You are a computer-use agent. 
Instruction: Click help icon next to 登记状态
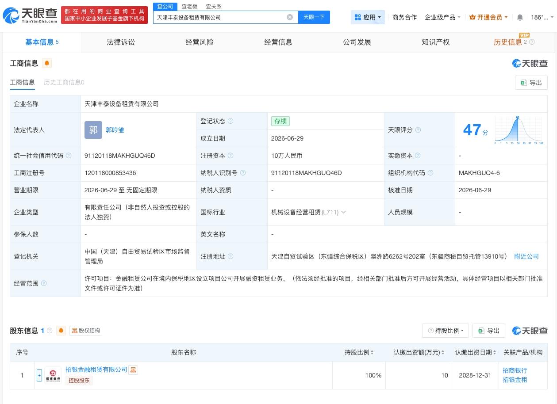click(230, 121)
